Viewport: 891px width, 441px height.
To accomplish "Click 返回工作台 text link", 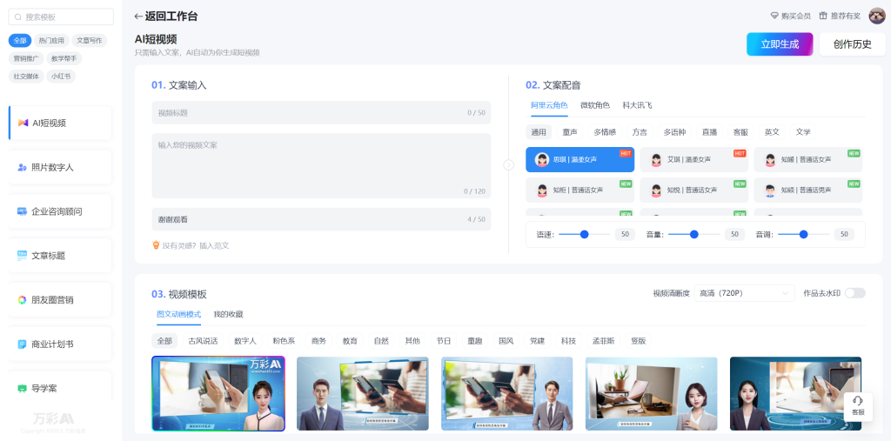I will 171,17.
